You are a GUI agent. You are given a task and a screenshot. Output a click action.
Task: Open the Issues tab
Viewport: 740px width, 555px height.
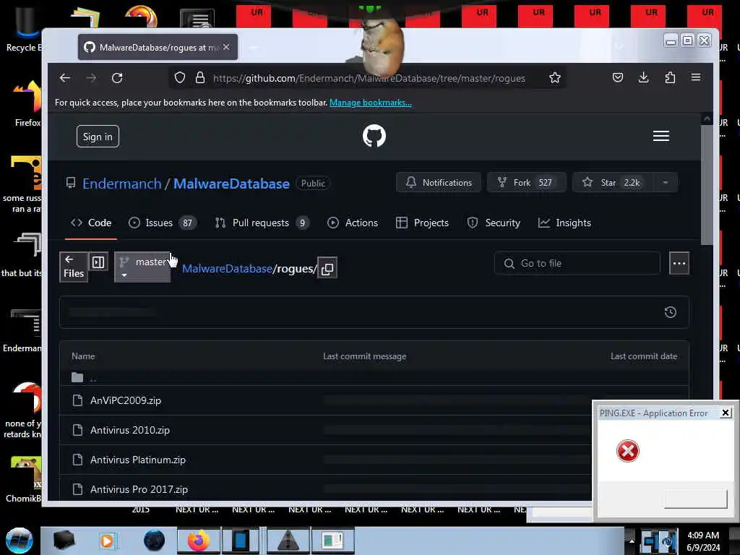[163, 223]
